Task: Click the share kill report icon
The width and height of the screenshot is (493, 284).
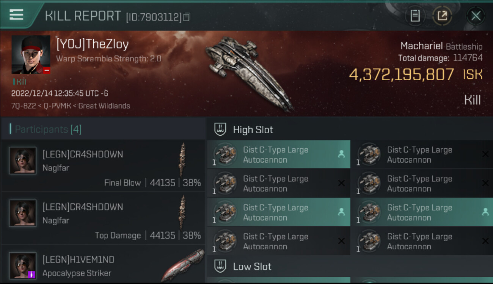Action: click(x=443, y=16)
